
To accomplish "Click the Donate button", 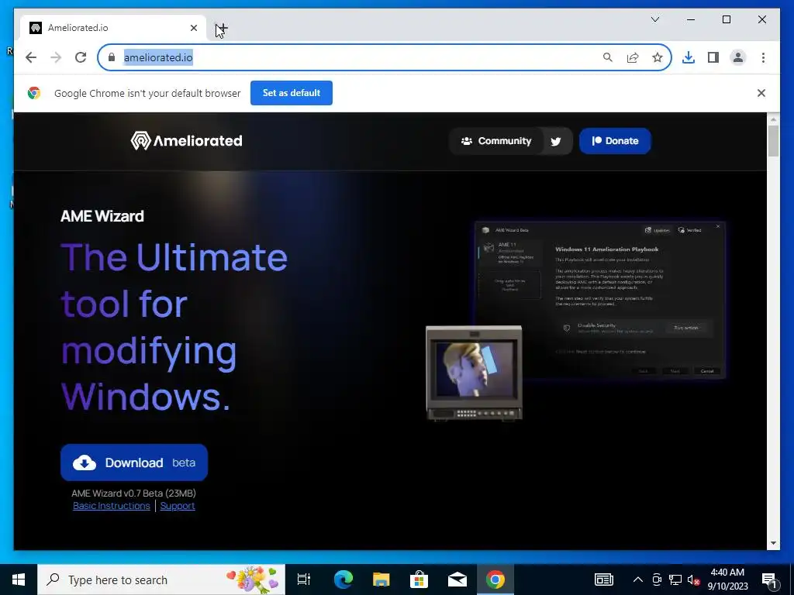I will coord(615,141).
